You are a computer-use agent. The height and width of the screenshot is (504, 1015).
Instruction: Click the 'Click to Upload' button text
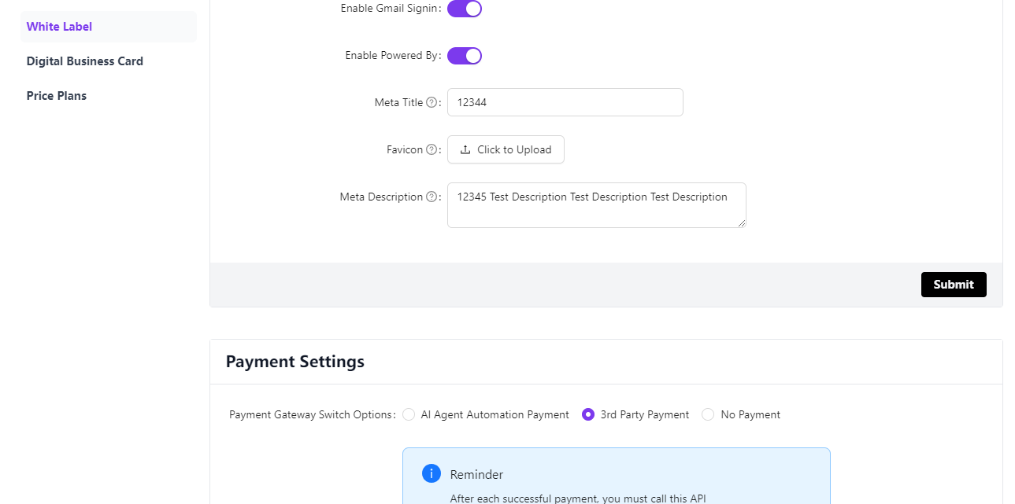514,149
